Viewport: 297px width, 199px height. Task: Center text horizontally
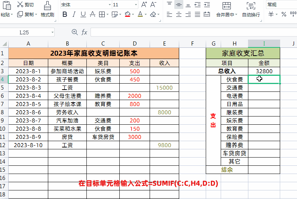[x=179, y=14]
